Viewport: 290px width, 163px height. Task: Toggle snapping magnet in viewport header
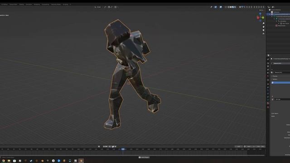[x=109, y=7]
